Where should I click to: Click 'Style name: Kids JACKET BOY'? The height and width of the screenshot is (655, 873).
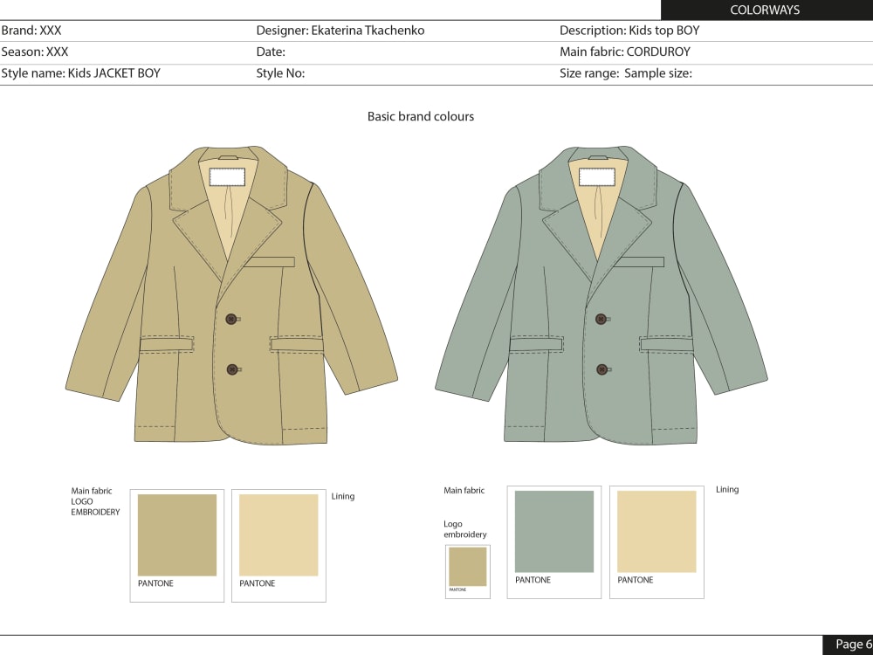(x=80, y=73)
